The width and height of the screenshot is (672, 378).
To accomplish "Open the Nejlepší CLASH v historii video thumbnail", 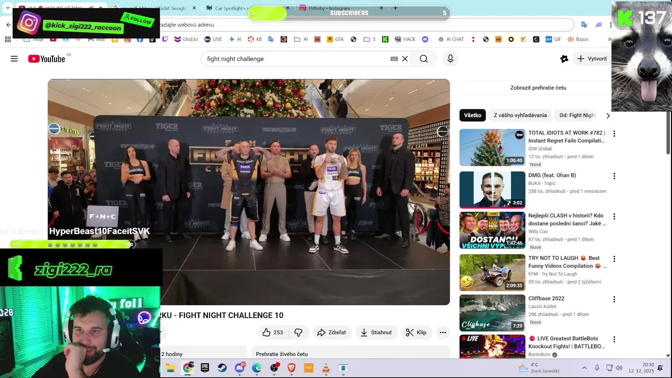I will pyautogui.click(x=492, y=230).
